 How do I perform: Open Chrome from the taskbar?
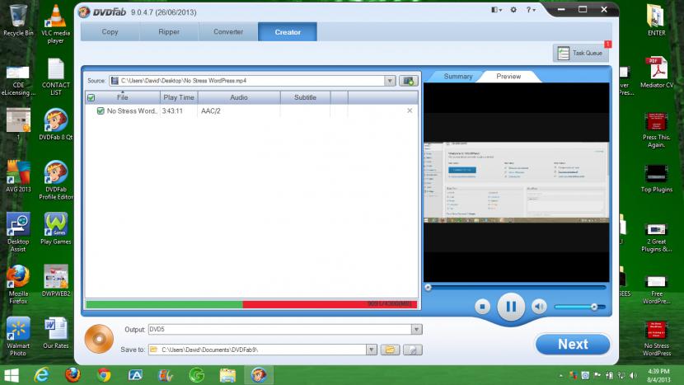(x=104, y=375)
